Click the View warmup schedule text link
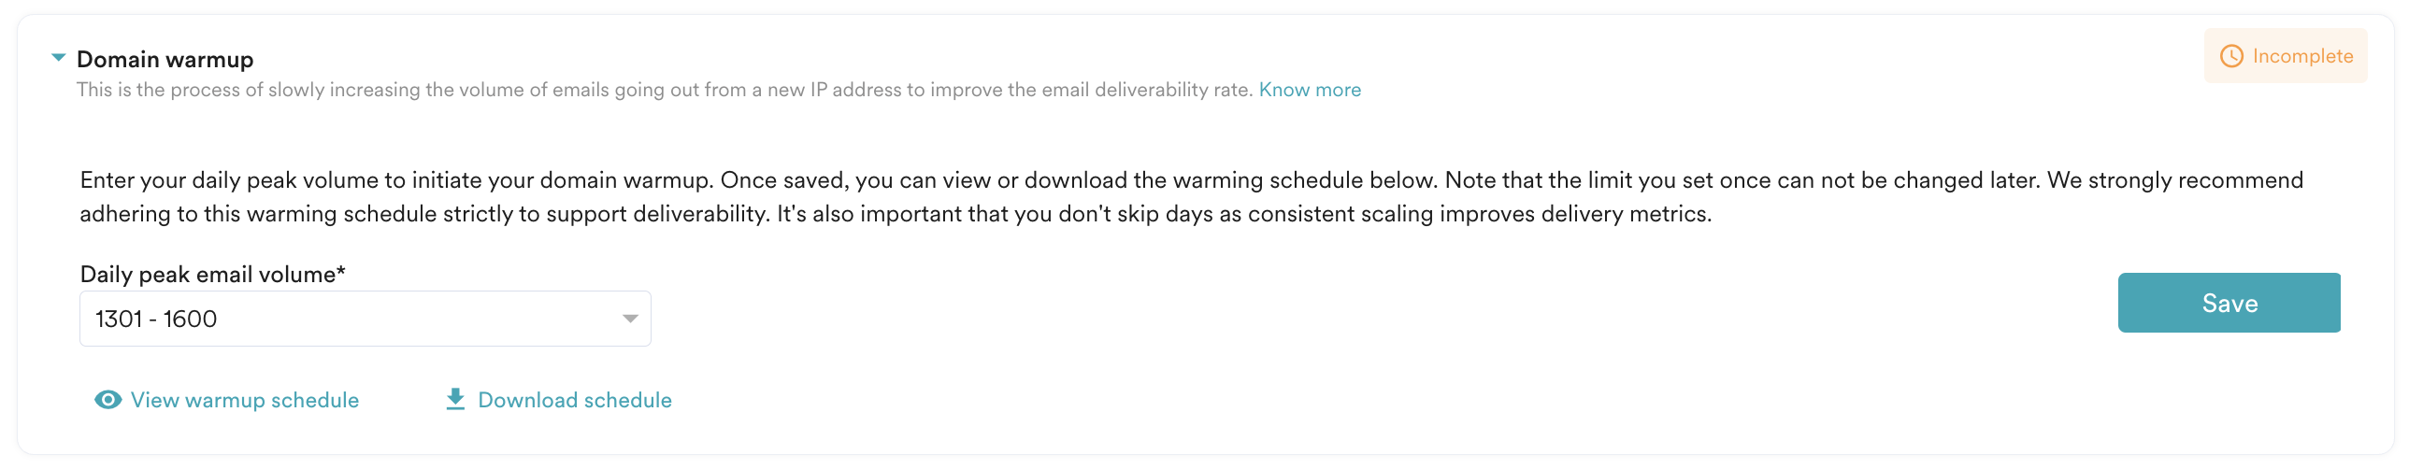This screenshot has width=2423, height=469. (245, 401)
